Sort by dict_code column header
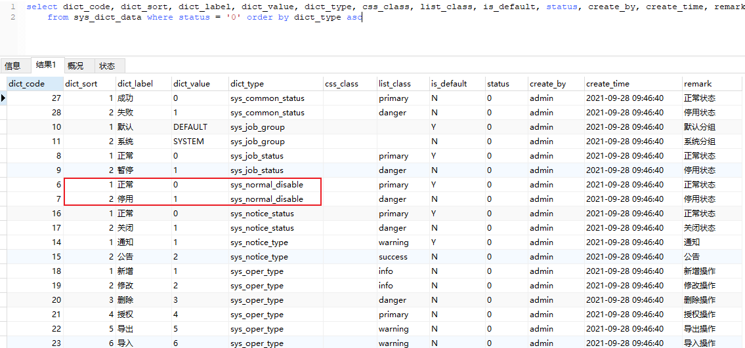The height and width of the screenshot is (348, 745). point(35,84)
